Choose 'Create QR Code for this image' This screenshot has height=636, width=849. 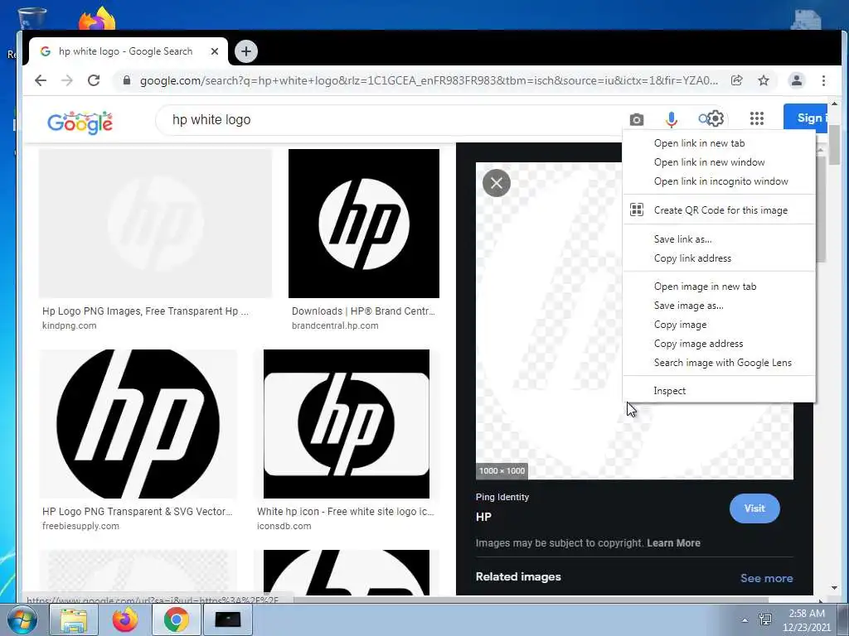tap(719, 210)
